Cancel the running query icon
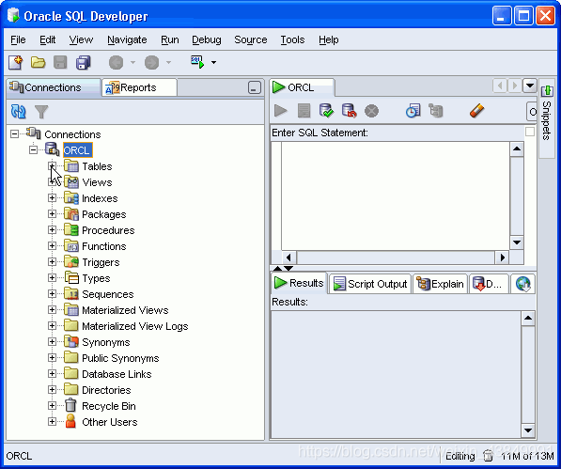The width and height of the screenshot is (561, 469). pos(371,111)
